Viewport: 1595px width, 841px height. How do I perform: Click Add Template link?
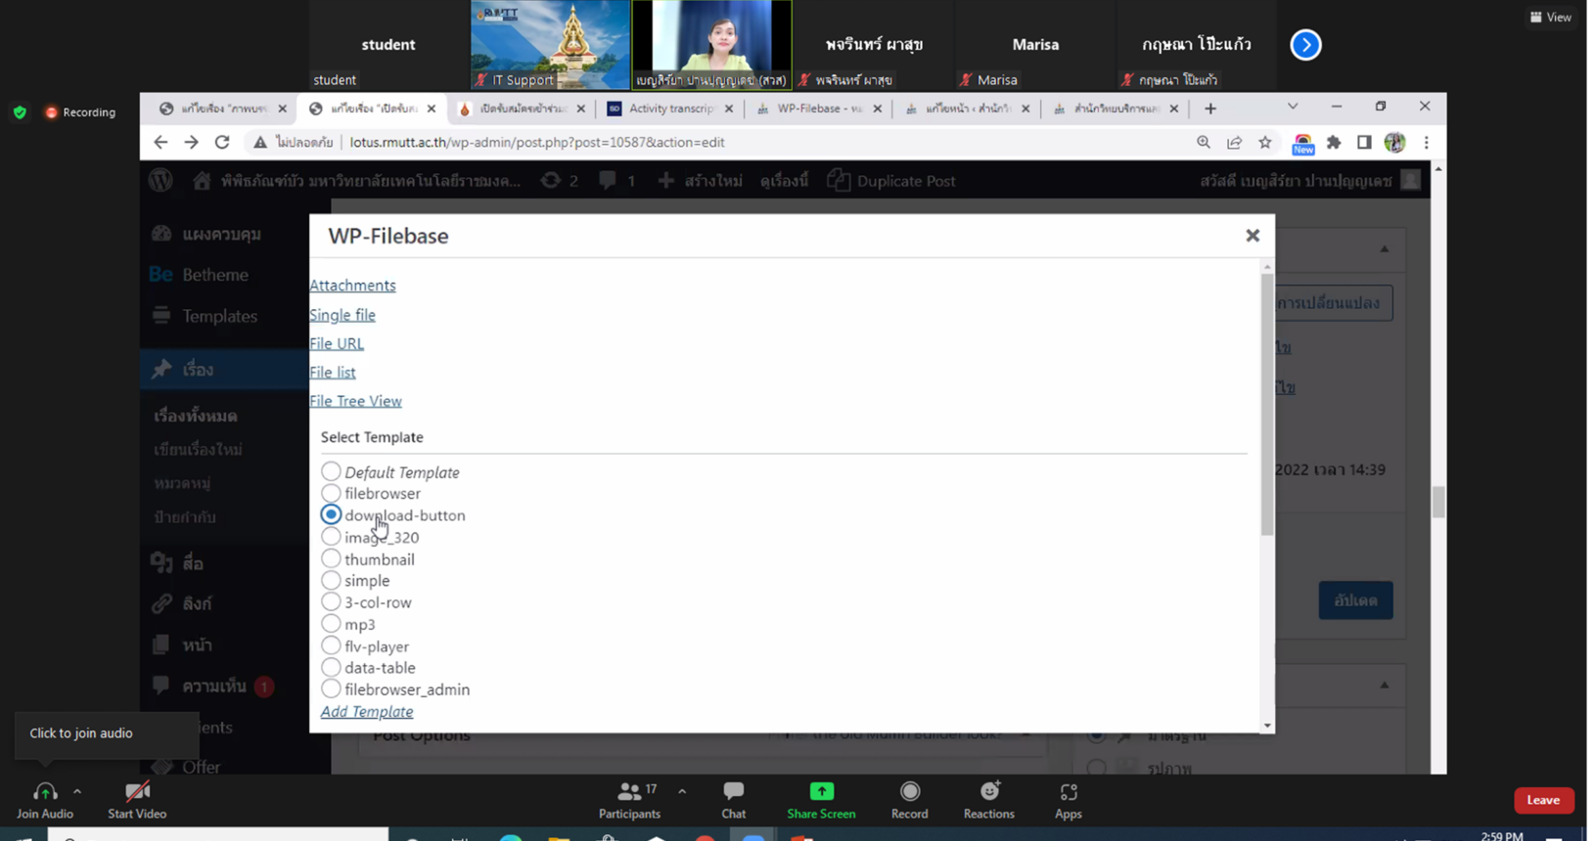point(367,712)
